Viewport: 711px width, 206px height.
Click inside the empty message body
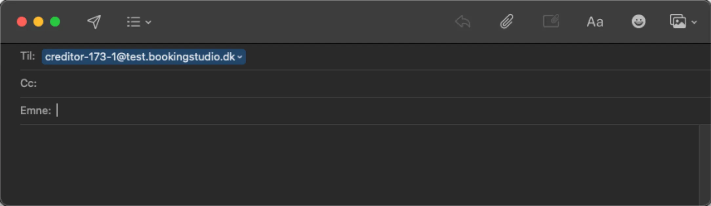pyautogui.click(x=328, y=163)
